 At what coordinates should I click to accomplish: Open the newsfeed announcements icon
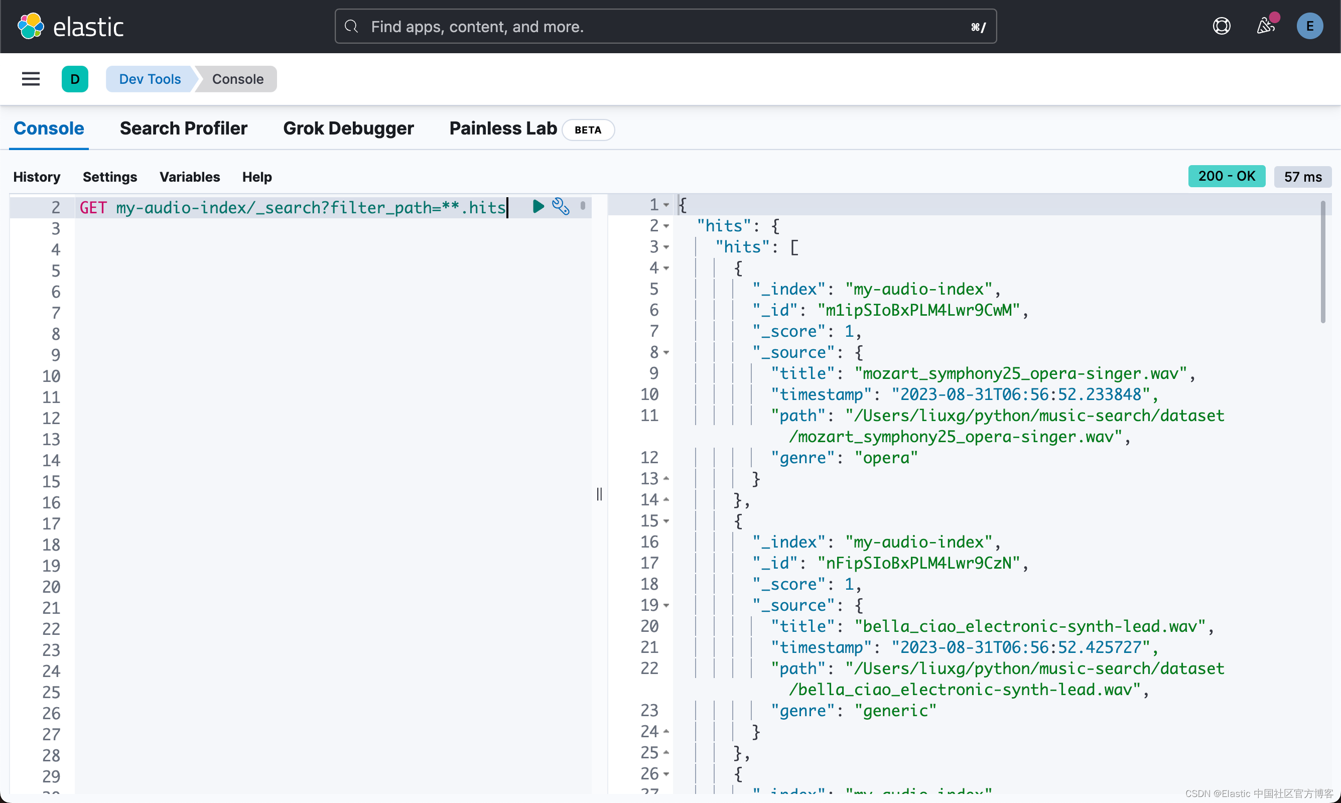1265,26
